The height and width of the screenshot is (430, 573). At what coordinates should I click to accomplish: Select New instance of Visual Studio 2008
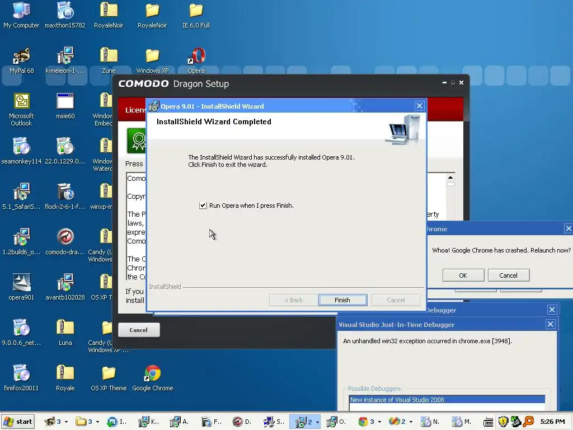[x=447, y=400]
